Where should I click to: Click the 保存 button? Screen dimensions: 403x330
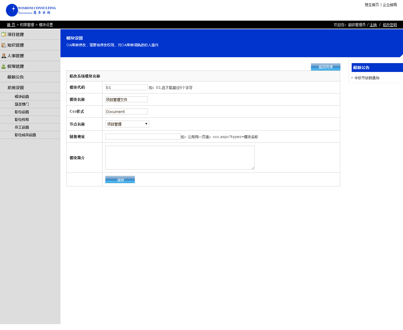click(120, 180)
